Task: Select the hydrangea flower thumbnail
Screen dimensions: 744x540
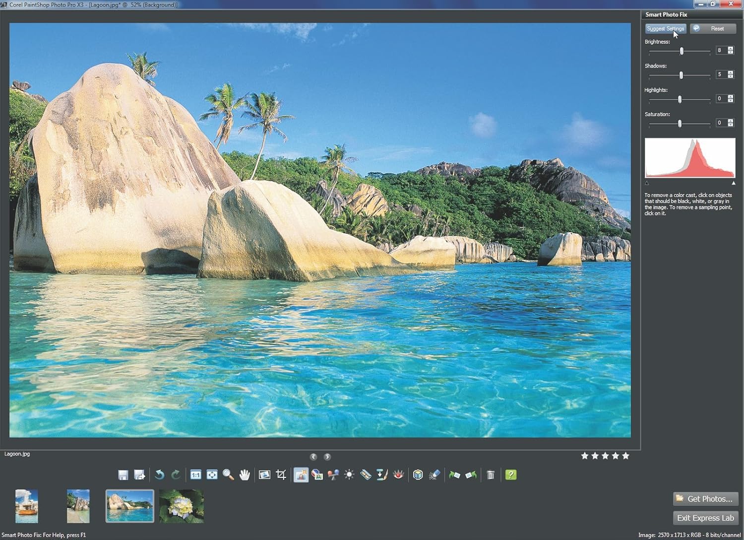Action: [182, 506]
